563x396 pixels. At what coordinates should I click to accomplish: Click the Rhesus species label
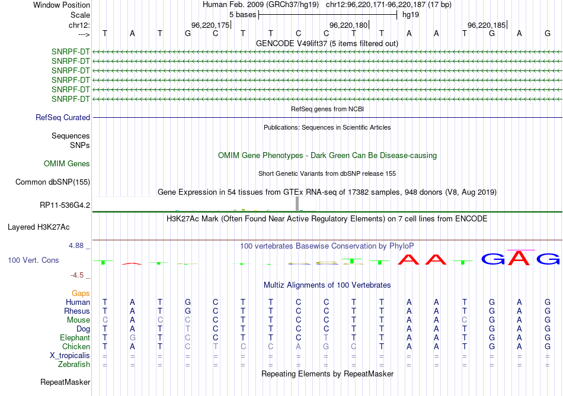click(77, 311)
